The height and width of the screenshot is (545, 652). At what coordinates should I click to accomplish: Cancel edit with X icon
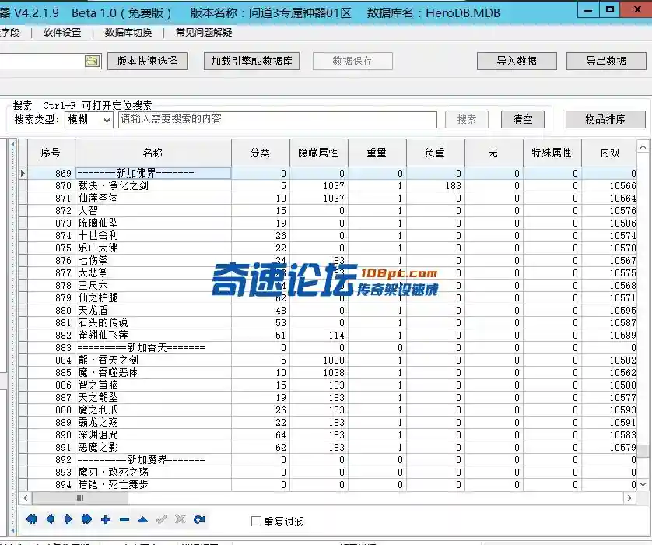tap(180, 519)
